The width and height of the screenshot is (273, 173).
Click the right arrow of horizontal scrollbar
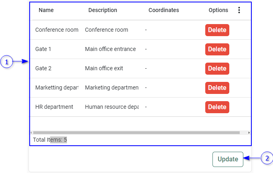click(x=249, y=132)
